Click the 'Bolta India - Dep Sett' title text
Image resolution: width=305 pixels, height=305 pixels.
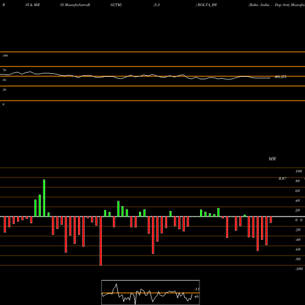tap(269, 5)
